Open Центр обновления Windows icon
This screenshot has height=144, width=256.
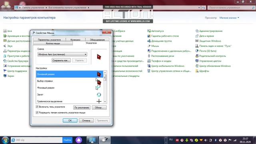click(x=197, y=66)
